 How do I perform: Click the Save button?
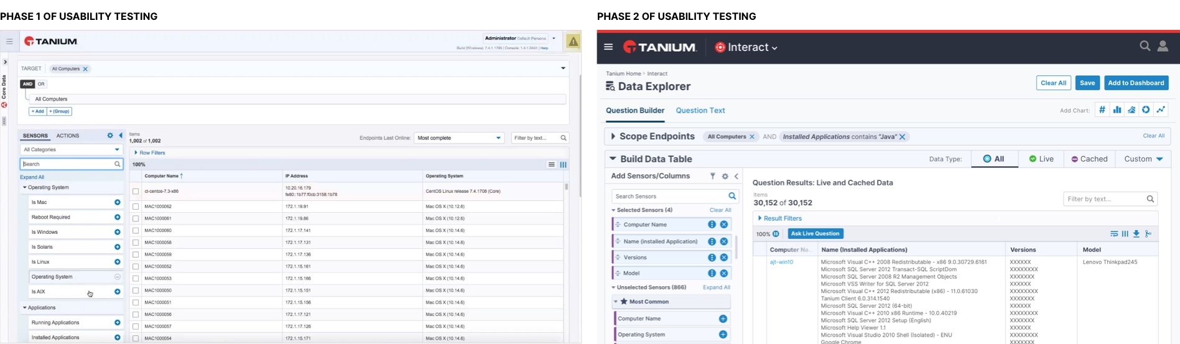(x=1087, y=83)
